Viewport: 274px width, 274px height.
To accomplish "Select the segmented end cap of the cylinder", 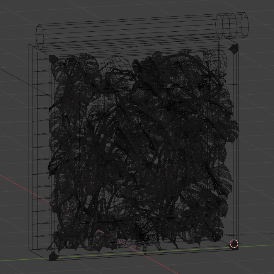I will coord(232,26).
